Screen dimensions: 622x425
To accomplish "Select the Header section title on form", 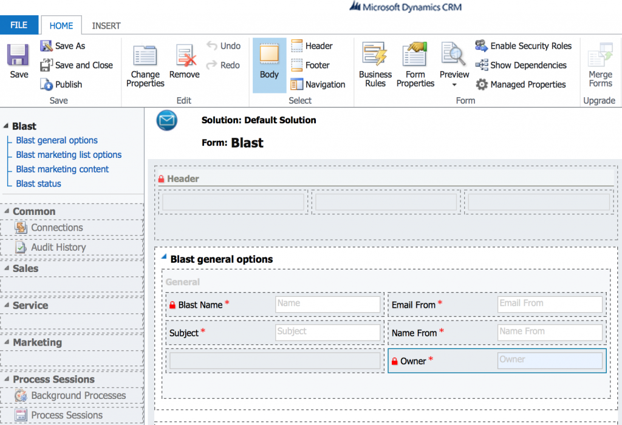I will [183, 178].
